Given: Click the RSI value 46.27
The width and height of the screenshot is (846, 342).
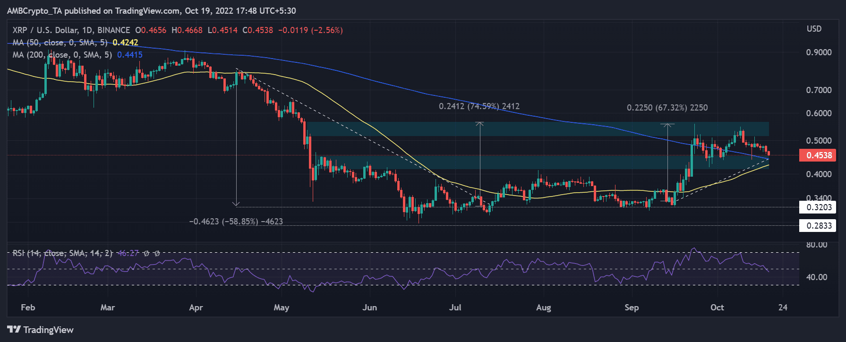Looking at the screenshot, I should (x=128, y=253).
